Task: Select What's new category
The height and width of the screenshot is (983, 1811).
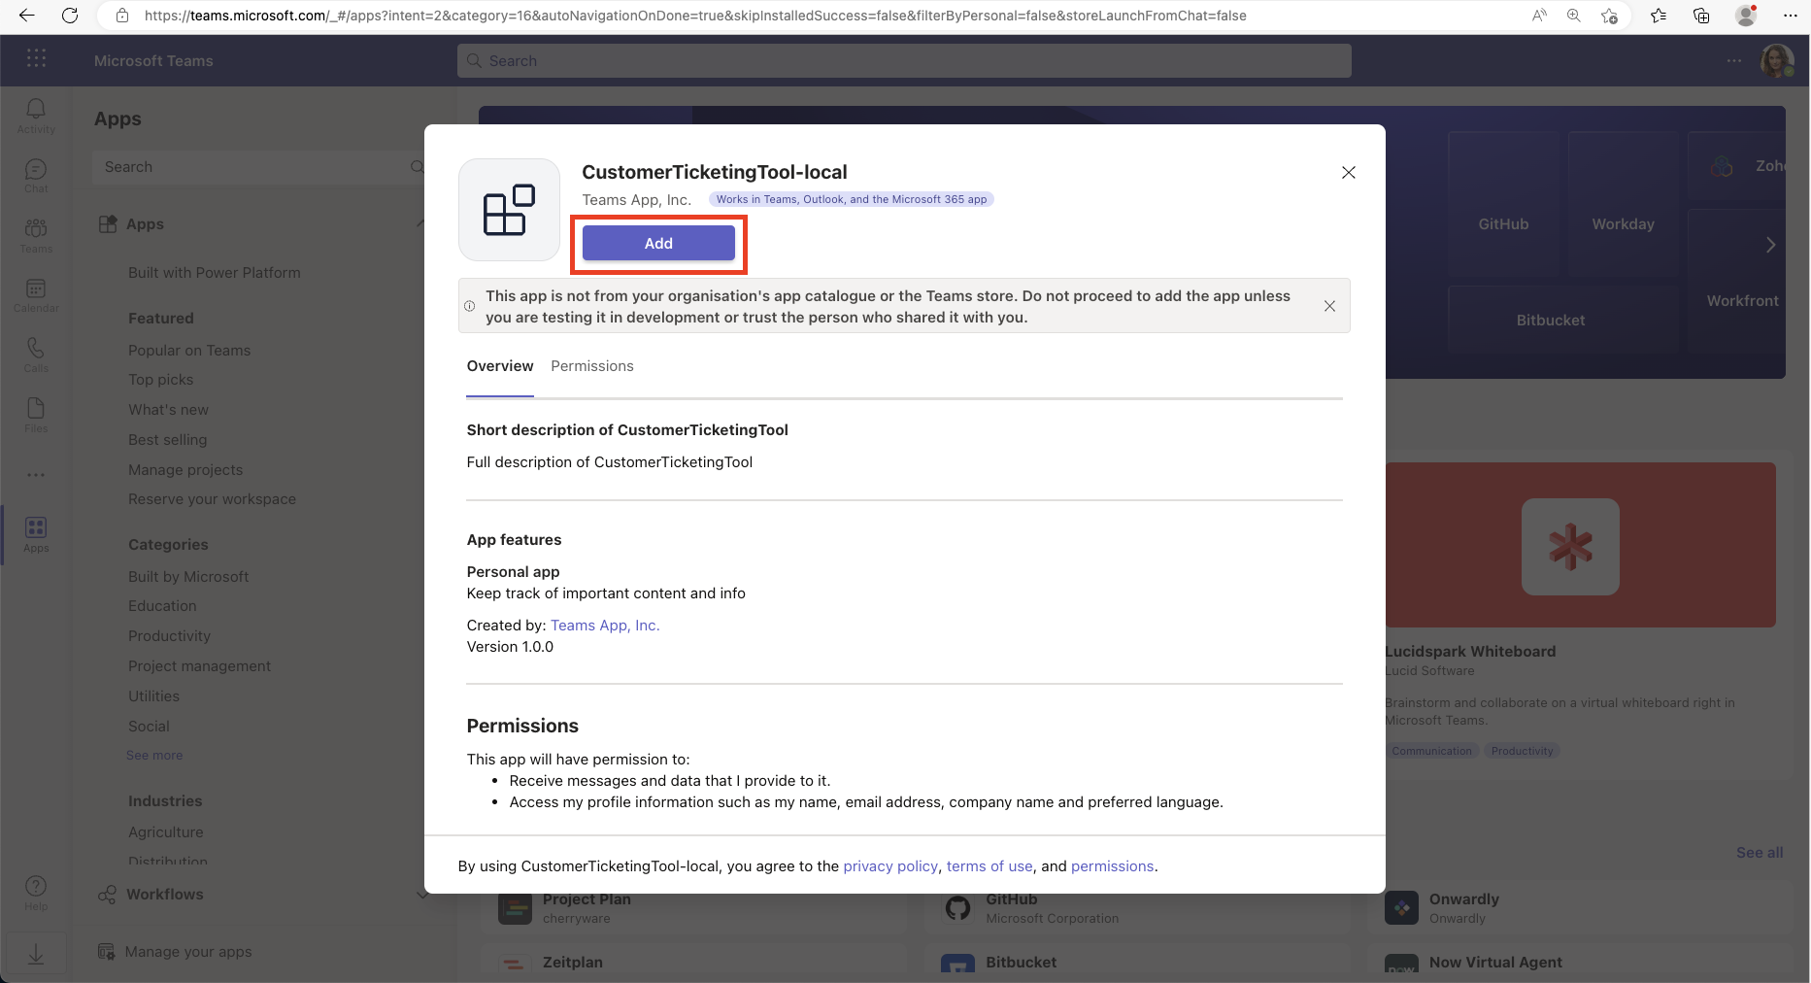Action: click(x=168, y=410)
